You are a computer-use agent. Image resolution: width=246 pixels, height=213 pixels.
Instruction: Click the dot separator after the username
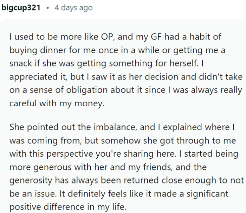[x=47, y=8]
